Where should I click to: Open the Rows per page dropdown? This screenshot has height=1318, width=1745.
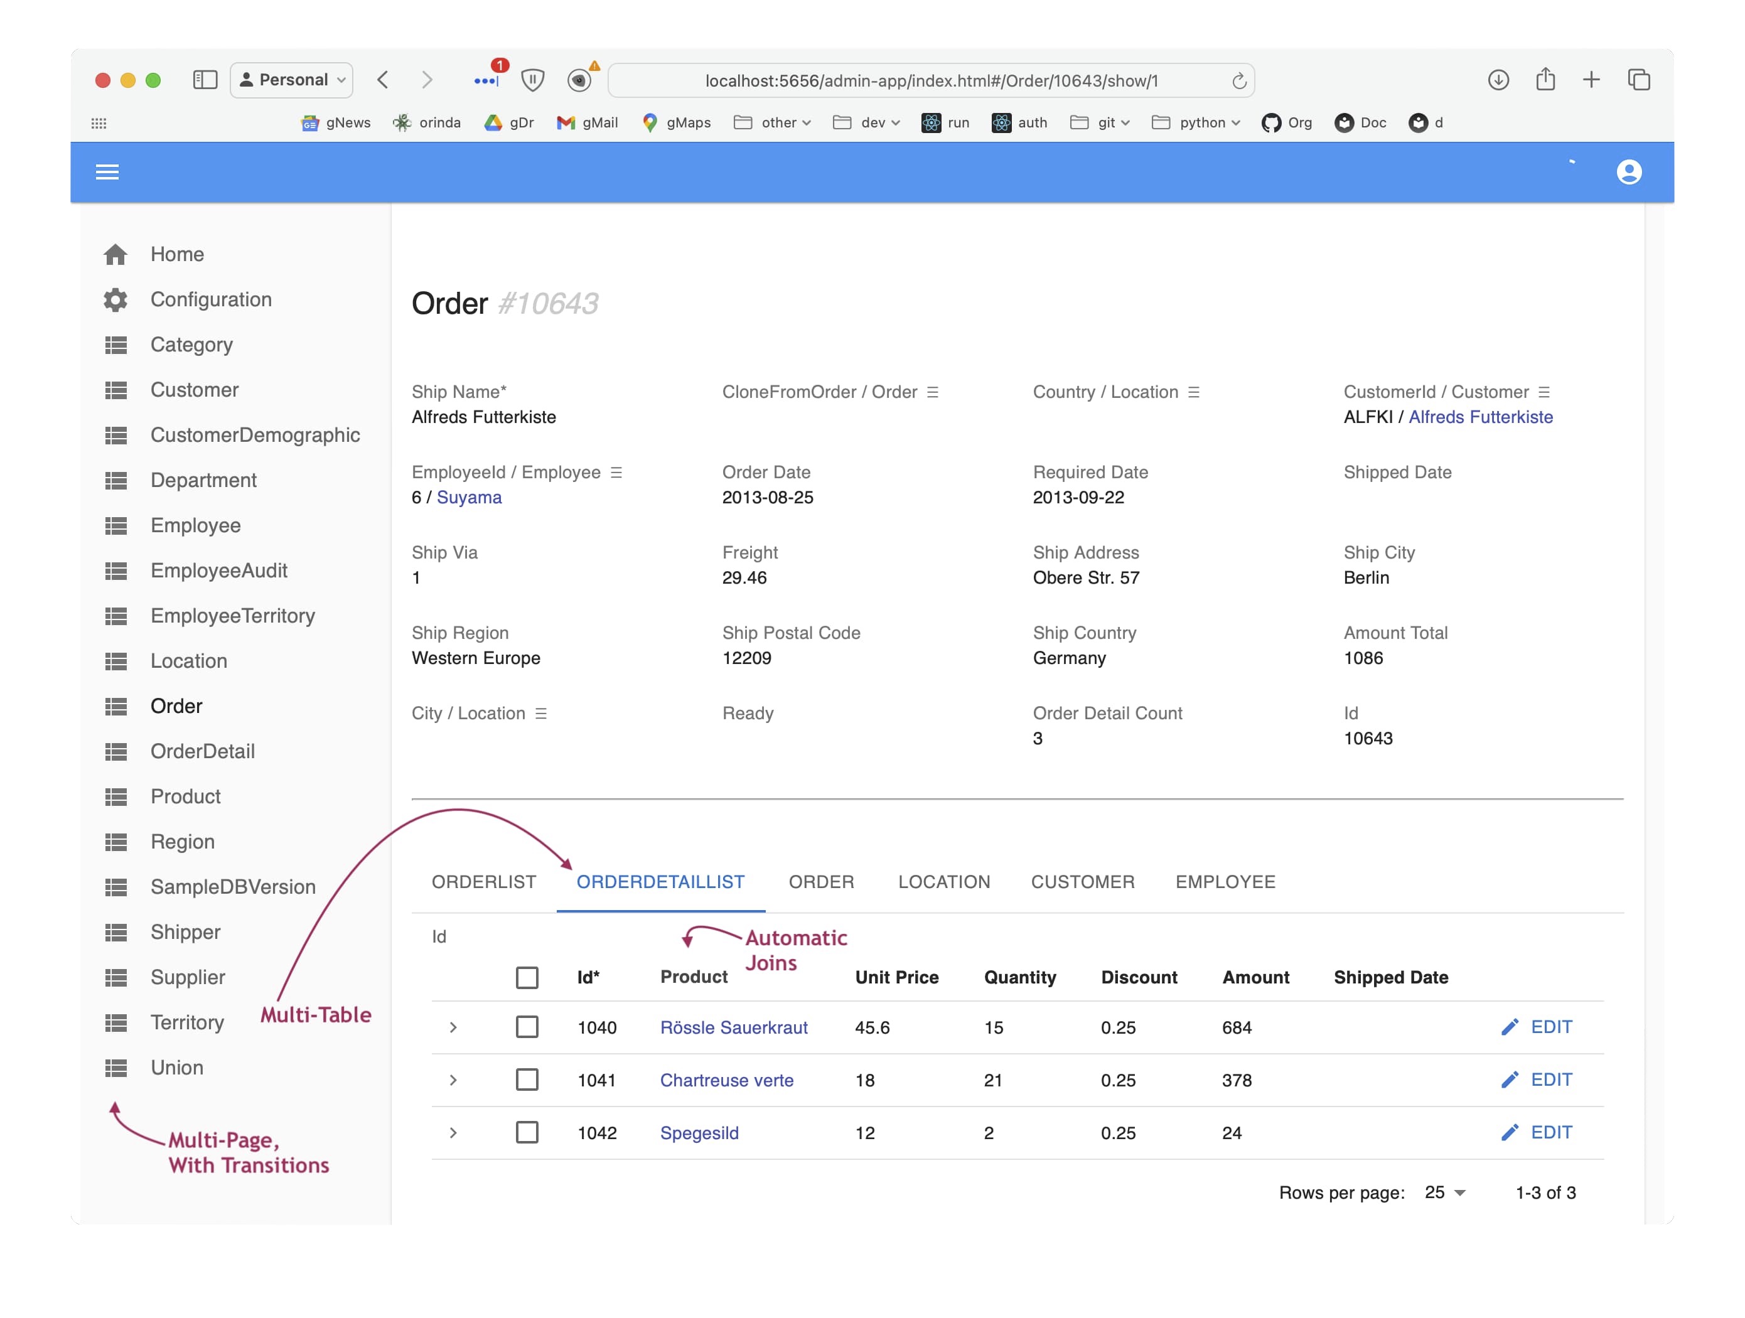coord(1444,1192)
